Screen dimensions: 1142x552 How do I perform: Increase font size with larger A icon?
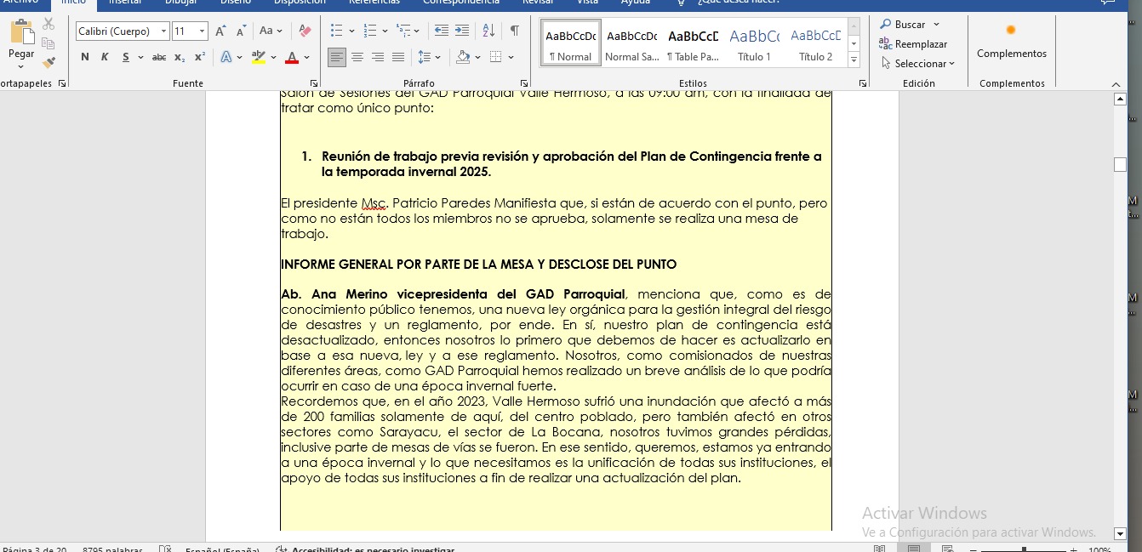point(220,31)
